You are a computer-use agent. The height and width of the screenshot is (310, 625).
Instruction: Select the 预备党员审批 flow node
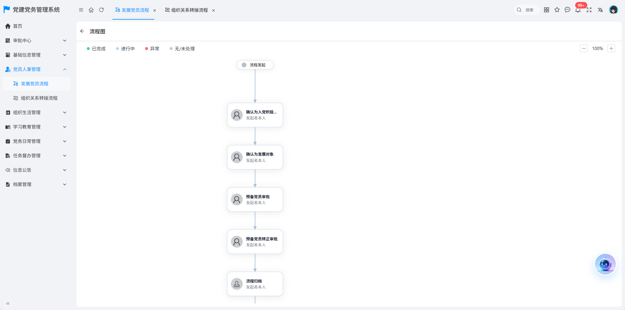tap(255, 199)
